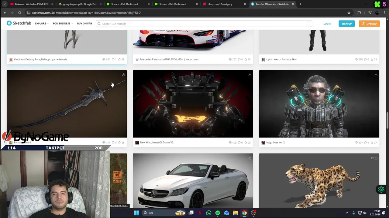Open hugo boss ver 2 title link
This screenshot has height=218, width=389.
click(275, 143)
